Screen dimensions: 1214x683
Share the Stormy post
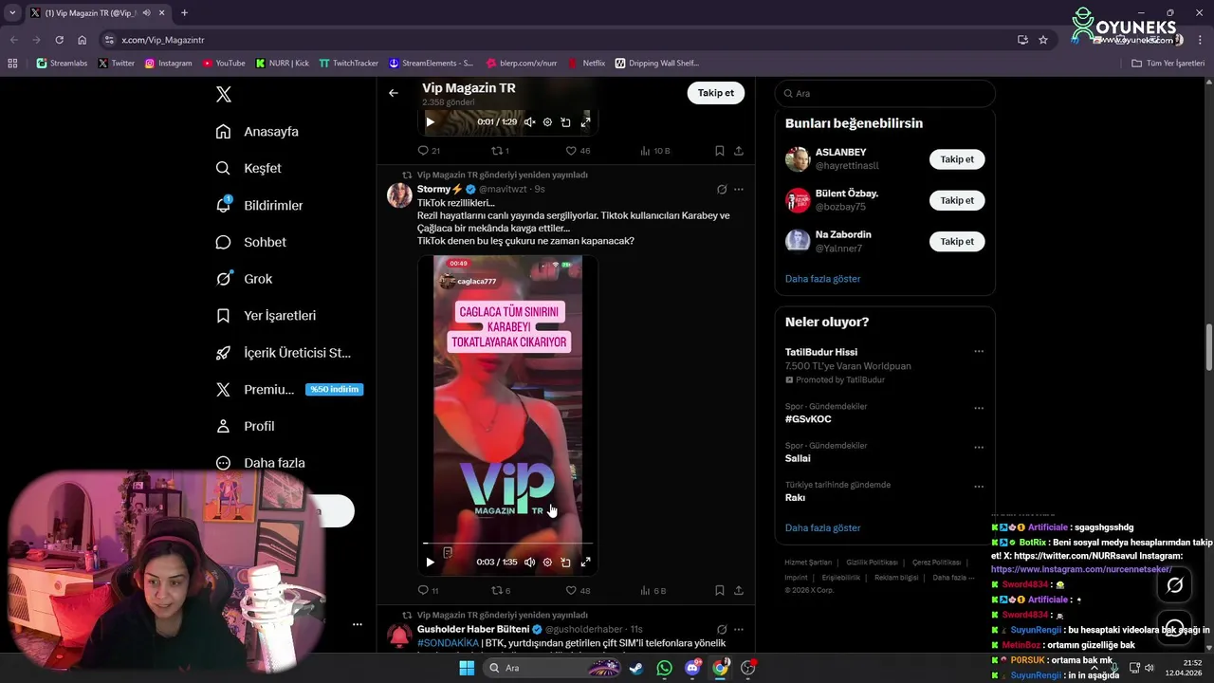pyautogui.click(x=739, y=591)
